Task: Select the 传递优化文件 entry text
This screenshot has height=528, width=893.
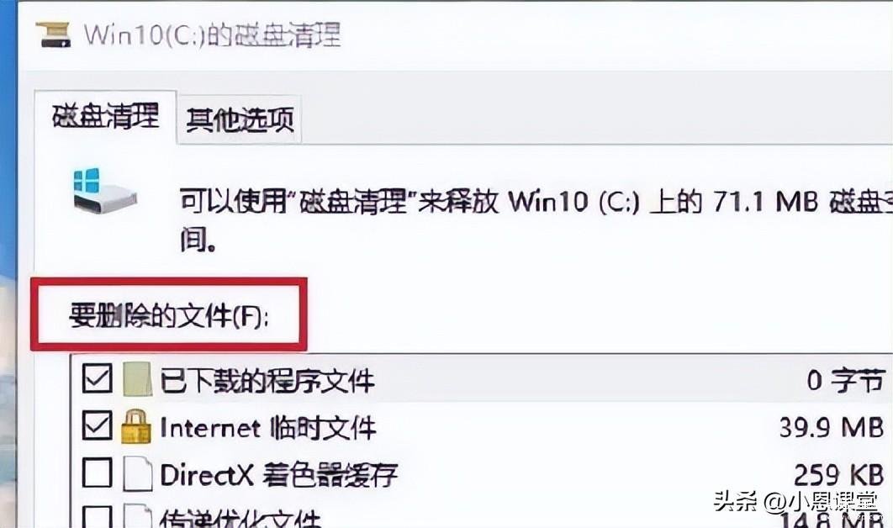Action: [240, 518]
